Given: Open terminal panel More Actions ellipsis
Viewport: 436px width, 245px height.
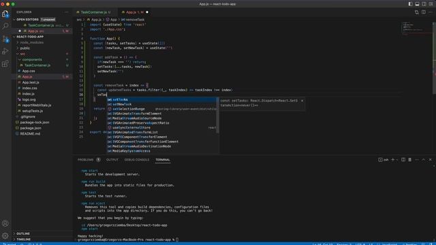Looking at the screenshot, I should (416, 160).
